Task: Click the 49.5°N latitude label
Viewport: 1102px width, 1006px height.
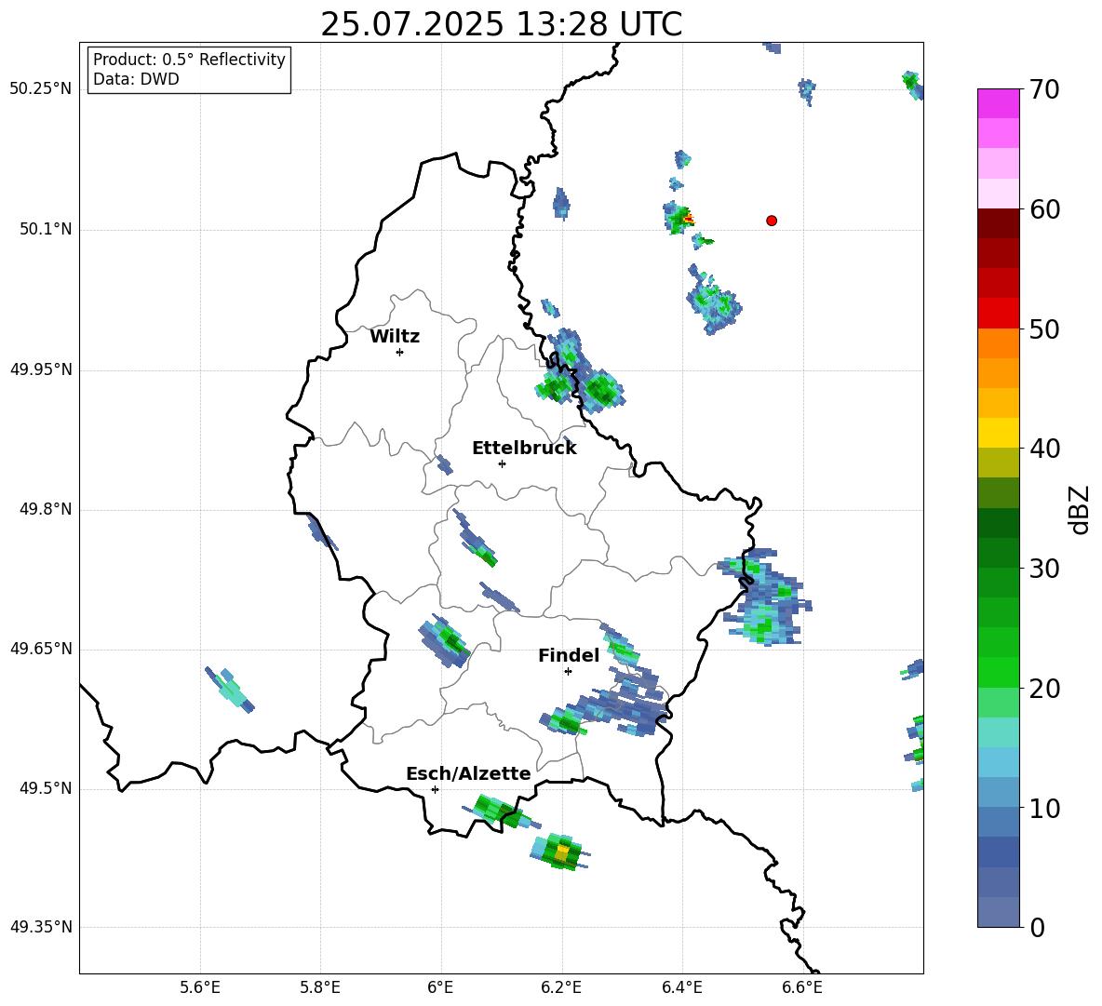Action: [x=46, y=788]
